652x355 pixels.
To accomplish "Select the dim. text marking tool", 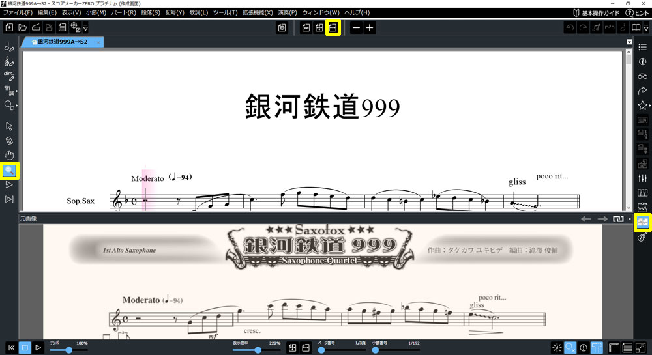I will click(8, 76).
